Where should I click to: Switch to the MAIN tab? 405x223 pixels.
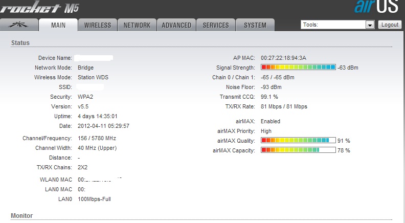(58, 25)
